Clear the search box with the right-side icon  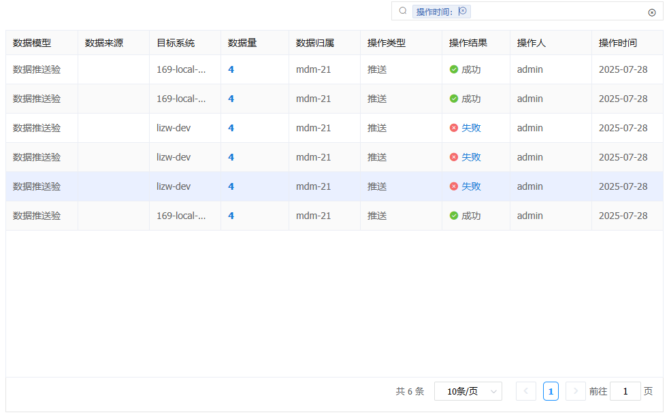click(x=651, y=12)
